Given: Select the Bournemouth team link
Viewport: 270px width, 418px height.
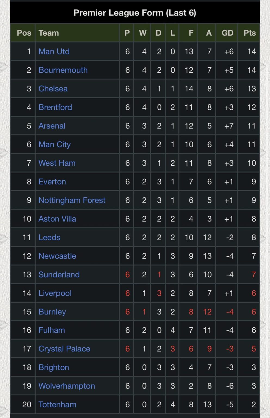Looking at the screenshot, I should coord(63,70).
